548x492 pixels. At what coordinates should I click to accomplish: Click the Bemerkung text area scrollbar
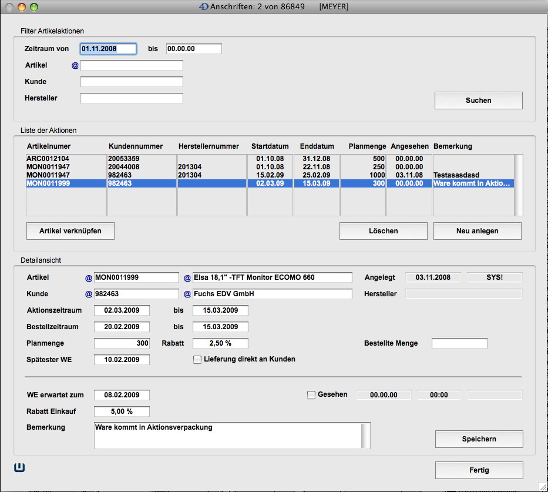point(366,435)
